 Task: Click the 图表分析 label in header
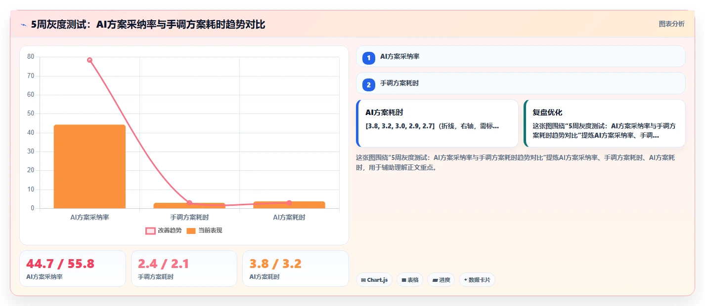click(672, 24)
